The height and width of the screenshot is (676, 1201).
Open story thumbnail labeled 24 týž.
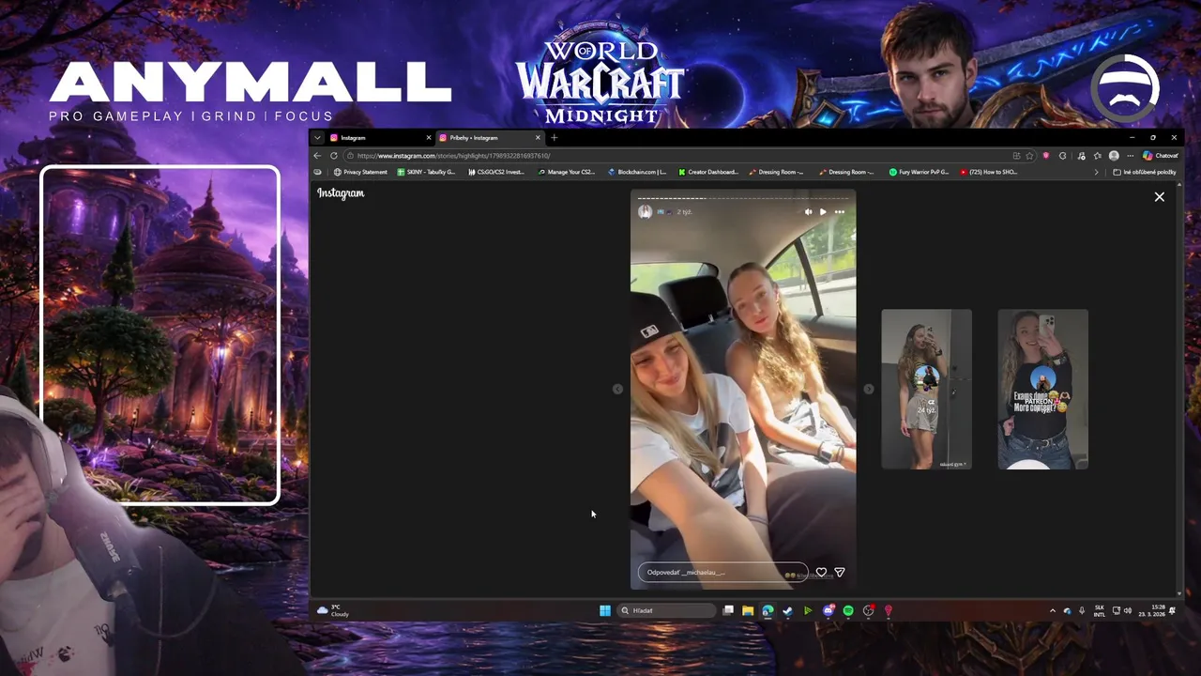point(926,389)
